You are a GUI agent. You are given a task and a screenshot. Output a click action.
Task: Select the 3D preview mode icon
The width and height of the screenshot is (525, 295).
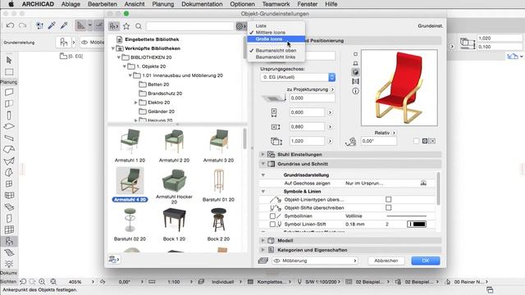pyautogui.click(x=355, y=72)
